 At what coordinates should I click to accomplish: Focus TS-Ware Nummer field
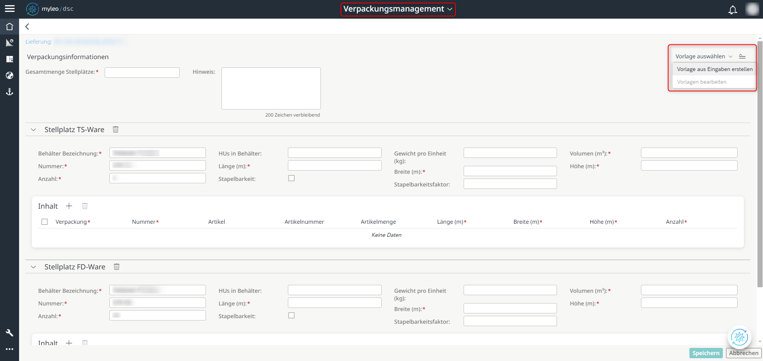tap(157, 165)
